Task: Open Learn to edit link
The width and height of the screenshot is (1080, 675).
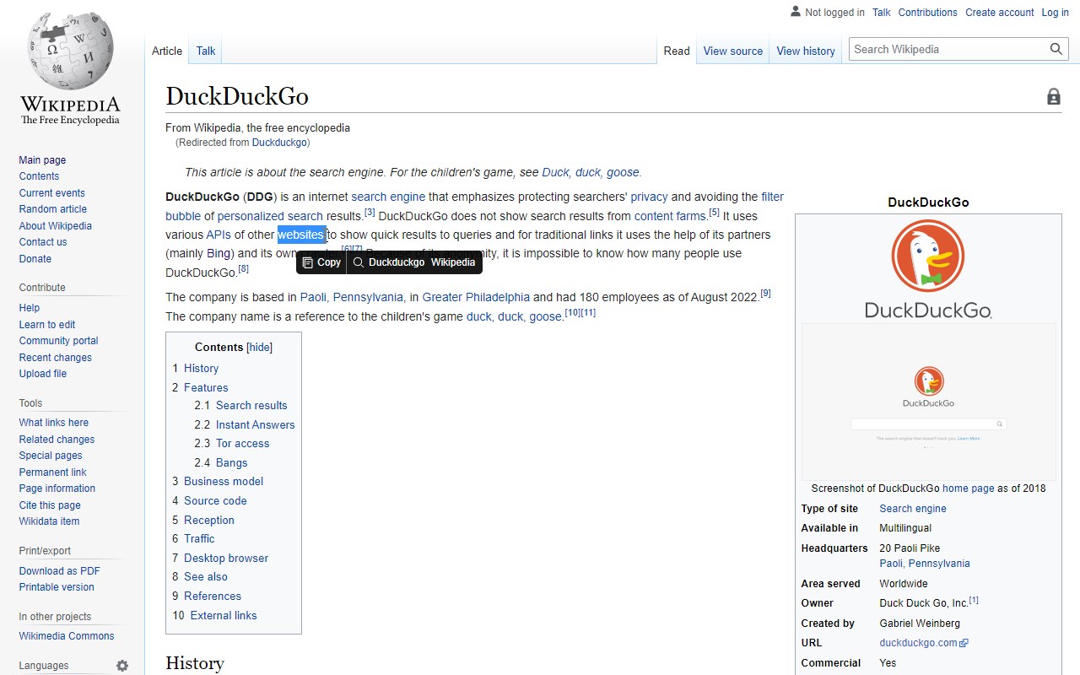Action: click(x=47, y=325)
